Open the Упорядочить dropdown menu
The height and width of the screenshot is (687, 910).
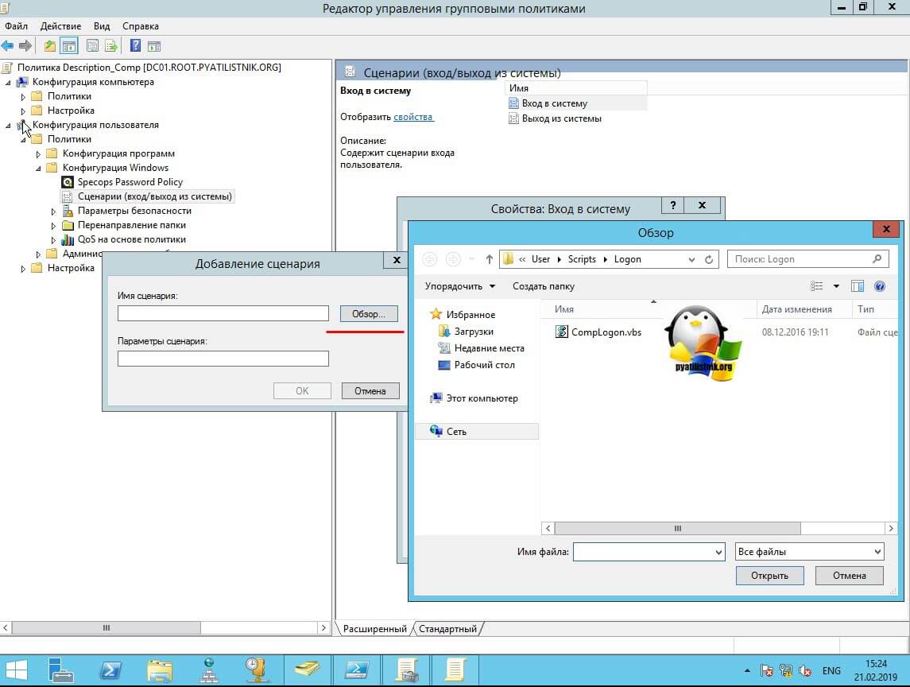(460, 286)
